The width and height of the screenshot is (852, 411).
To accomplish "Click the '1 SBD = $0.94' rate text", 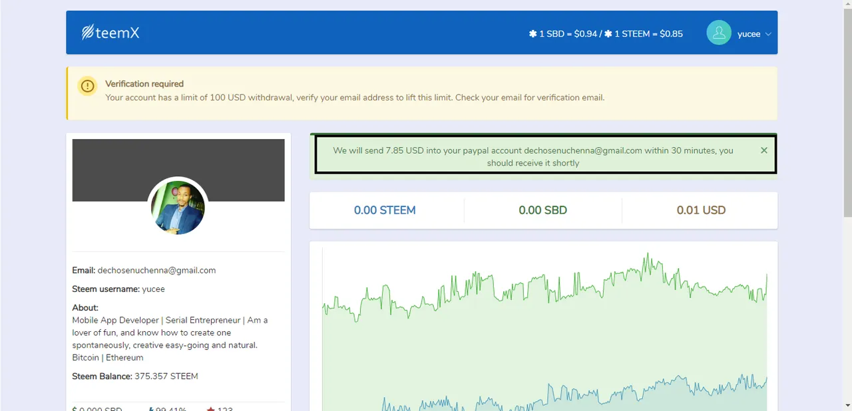I will pos(568,34).
